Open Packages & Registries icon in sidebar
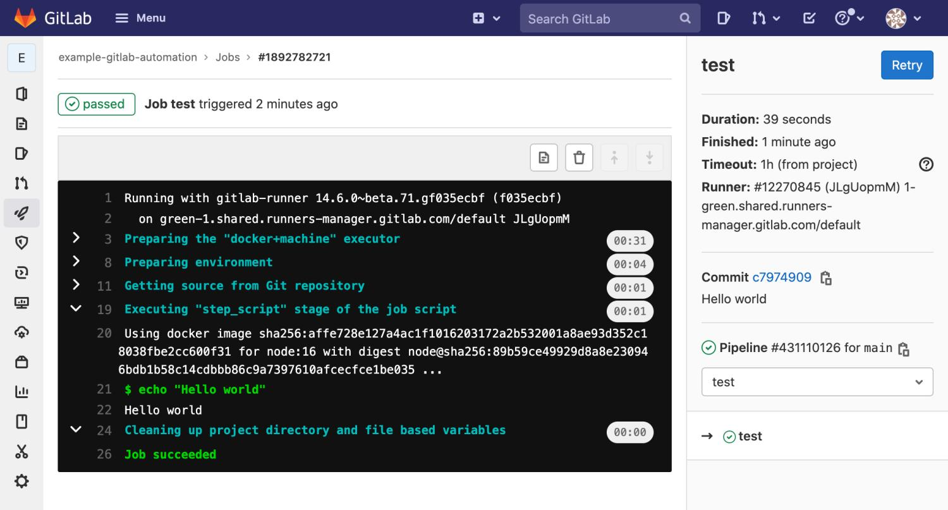Image resolution: width=948 pixels, height=510 pixels. 21,362
